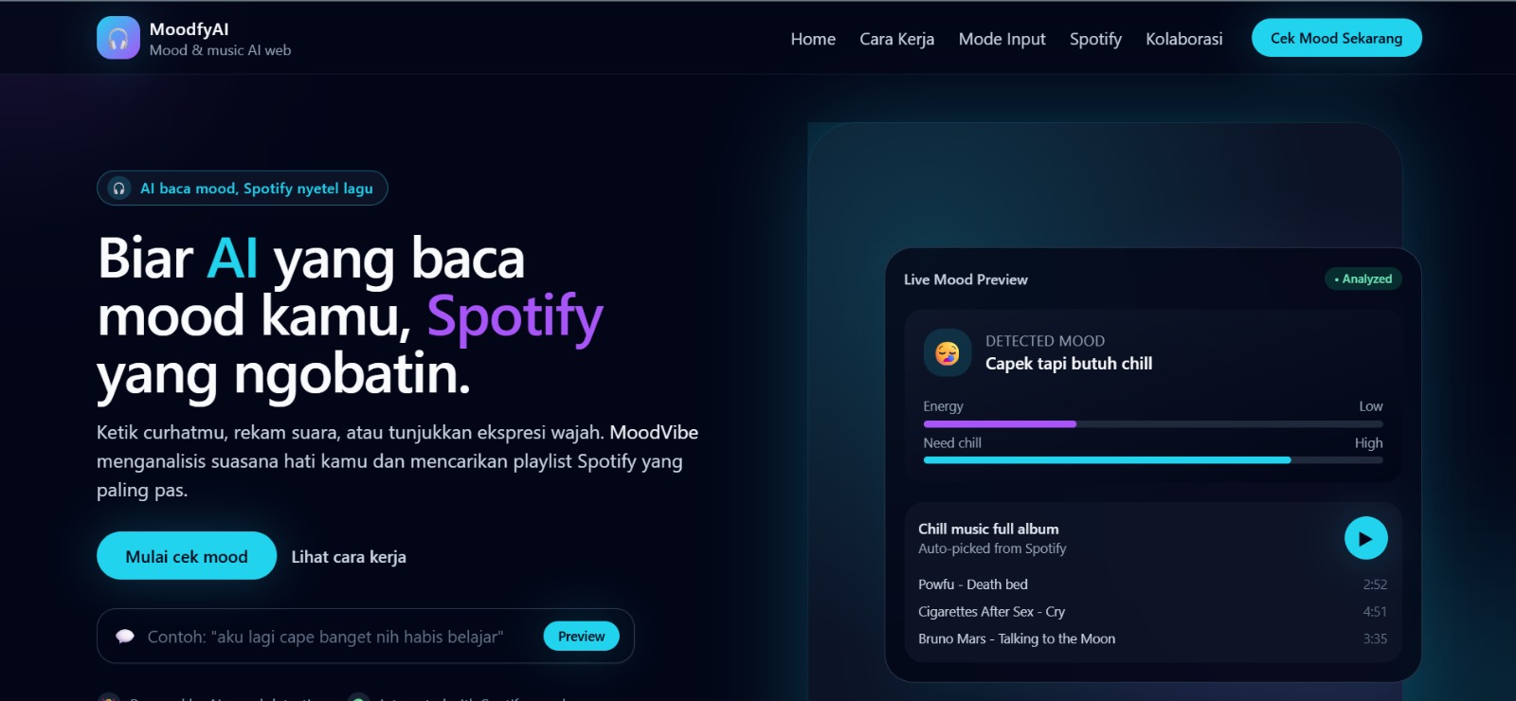Viewport: 1516px width, 701px height.
Task: Click the Preview button in the input box
Action: [x=581, y=637]
